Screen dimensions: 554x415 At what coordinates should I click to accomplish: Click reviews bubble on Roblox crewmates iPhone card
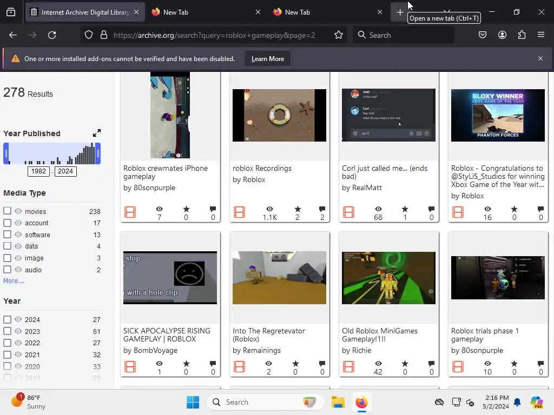click(213, 209)
